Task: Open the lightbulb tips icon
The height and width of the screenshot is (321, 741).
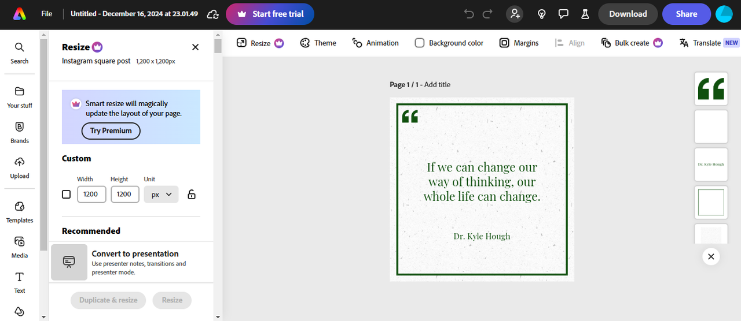Action: 542,14
